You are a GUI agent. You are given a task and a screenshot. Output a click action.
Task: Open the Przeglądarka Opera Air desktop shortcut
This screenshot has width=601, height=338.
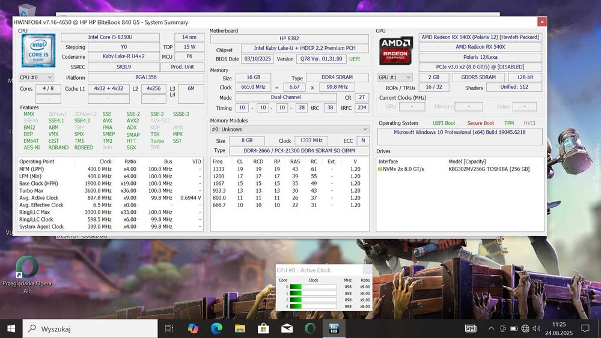(27, 275)
